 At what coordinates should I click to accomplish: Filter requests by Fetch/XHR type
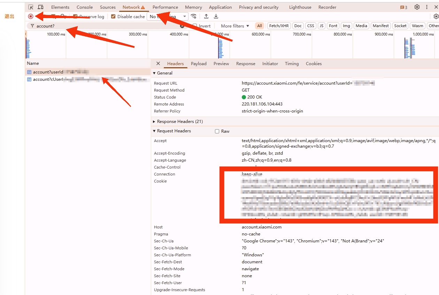[279, 26]
